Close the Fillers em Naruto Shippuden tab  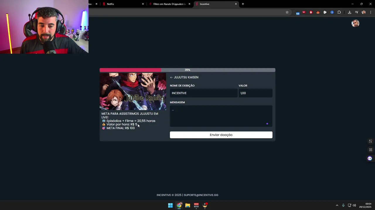click(x=189, y=4)
